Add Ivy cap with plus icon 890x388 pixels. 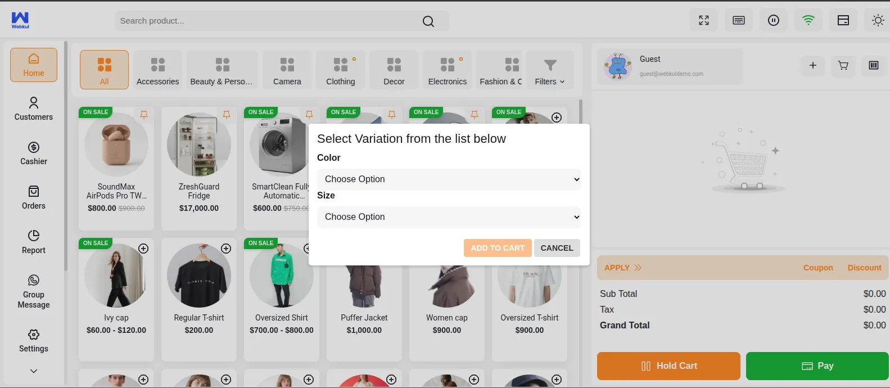click(143, 249)
